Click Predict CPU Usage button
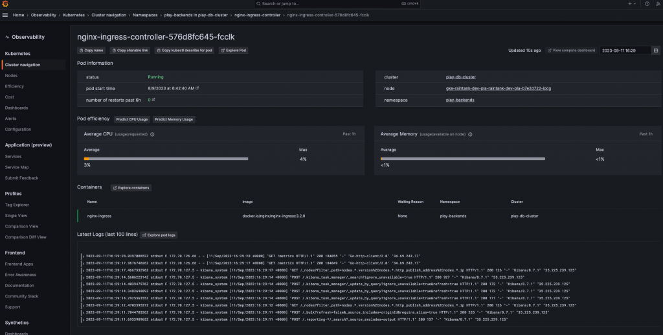The height and width of the screenshot is (335, 663). pos(132,119)
